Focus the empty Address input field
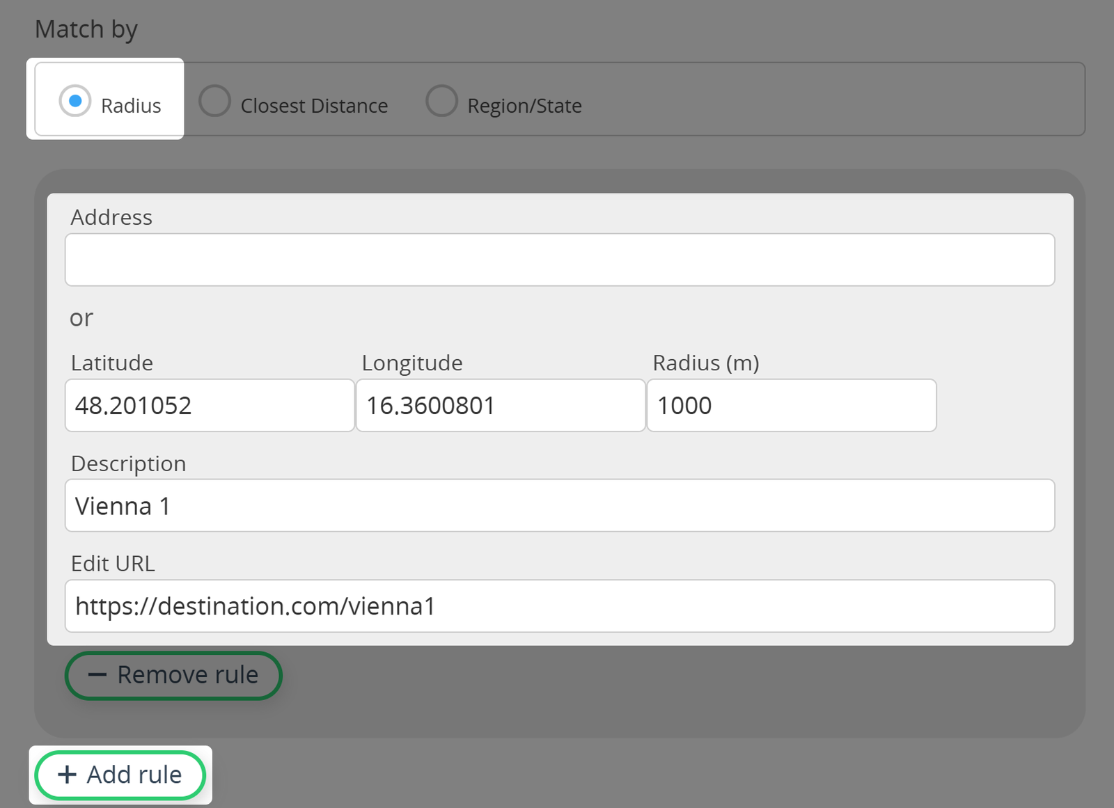Screen dimensions: 1114x808 point(559,260)
